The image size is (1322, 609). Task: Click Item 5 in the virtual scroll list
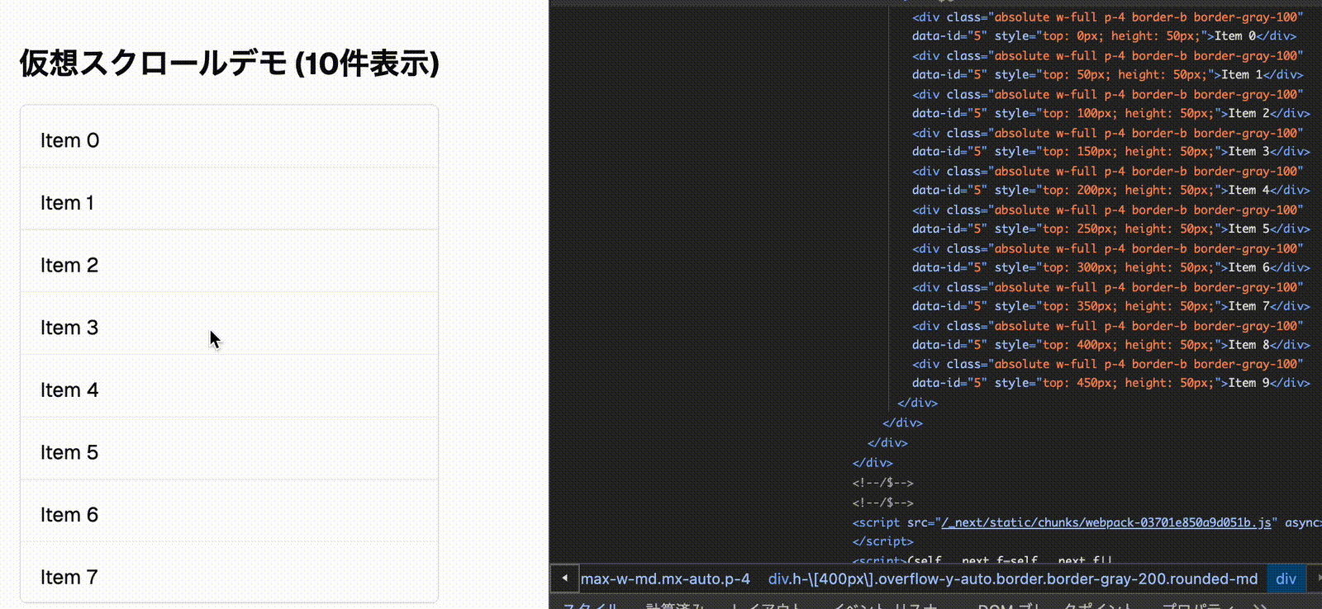[x=229, y=449]
